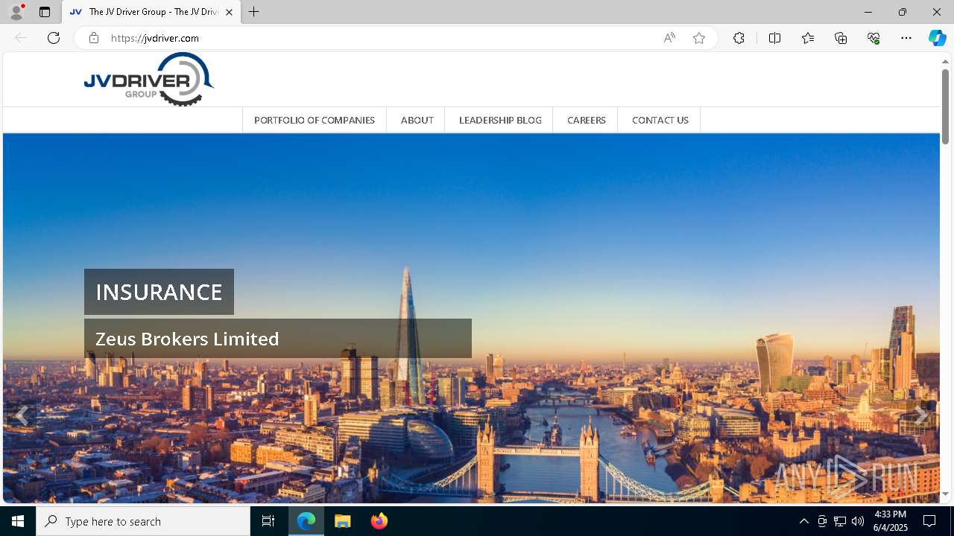View site information lock icon
The height and width of the screenshot is (536, 954).
(x=94, y=38)
